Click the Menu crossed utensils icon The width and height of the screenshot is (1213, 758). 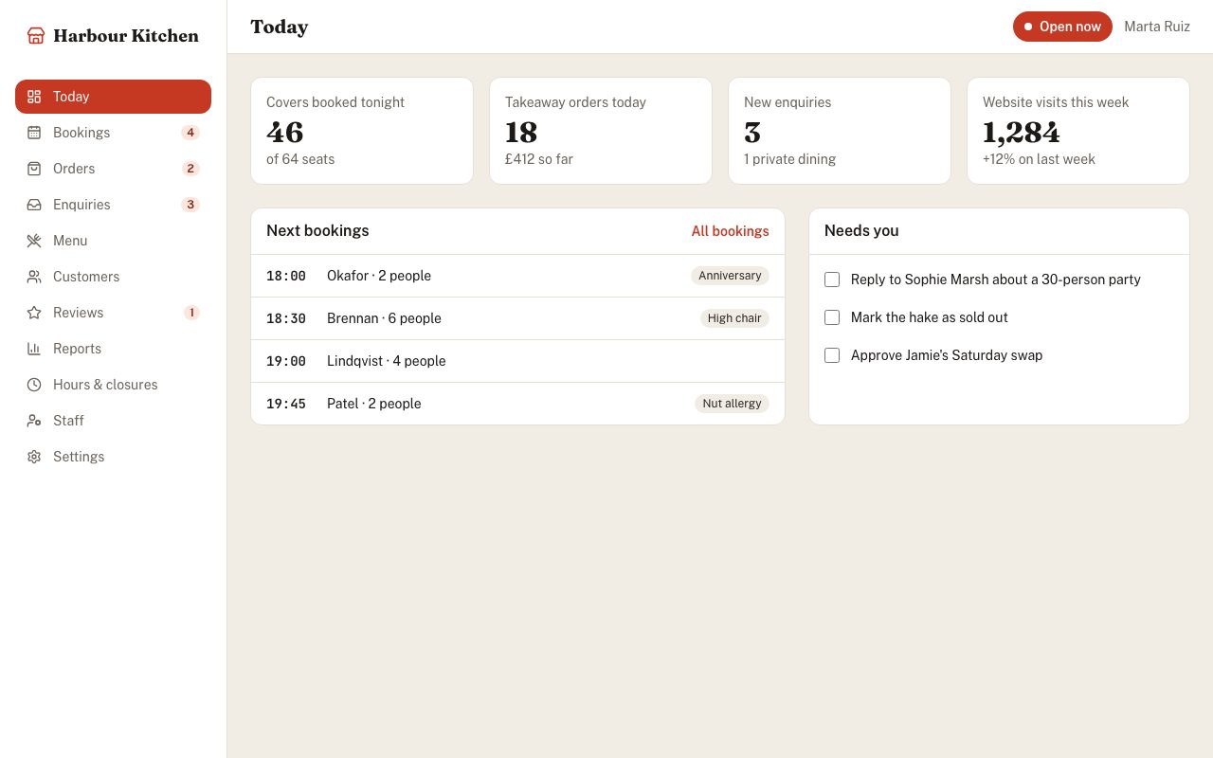[x=34, y=241]
